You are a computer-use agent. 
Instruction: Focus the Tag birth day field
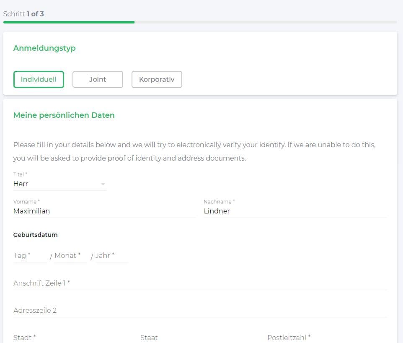coord(30,256)
